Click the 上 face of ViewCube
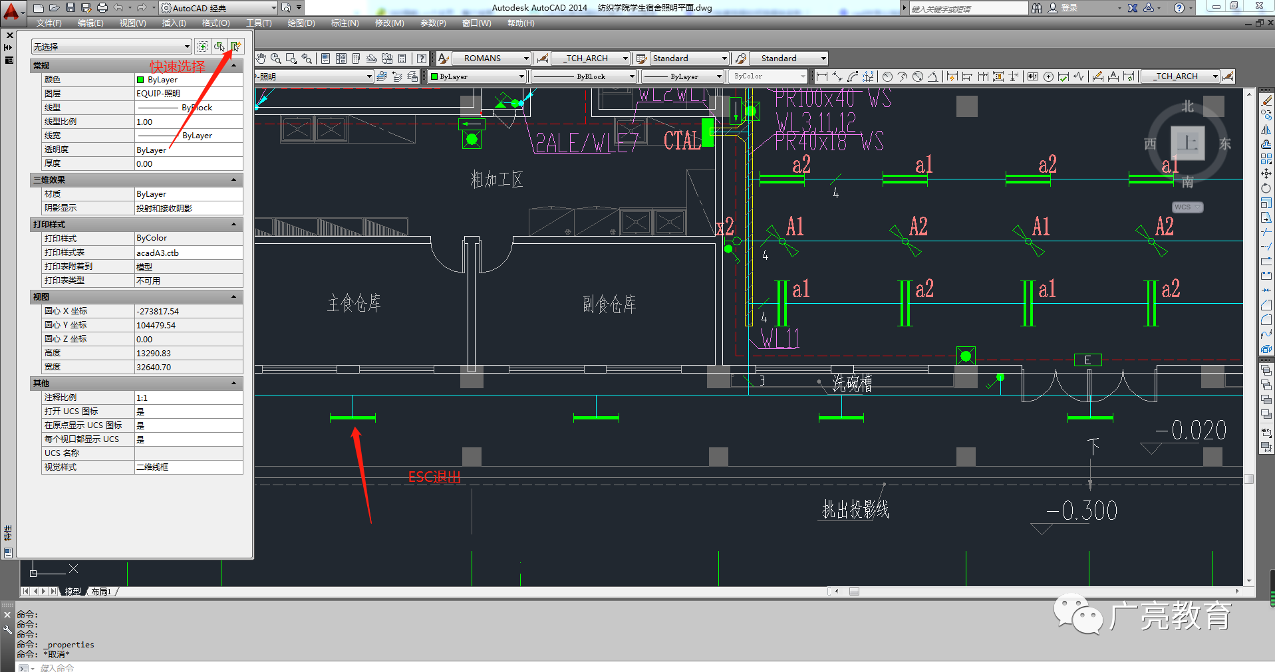Viewport: 1275px width, 672px height. click(x=1187, y=142)
